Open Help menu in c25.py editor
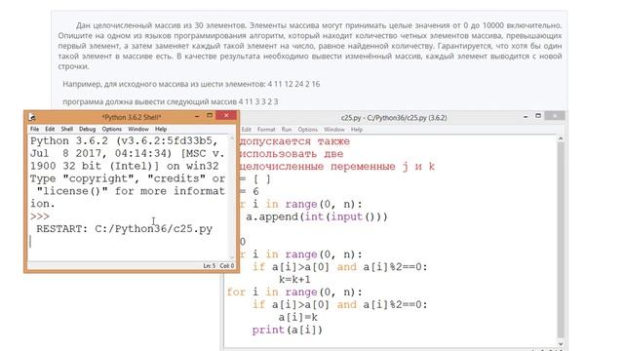The width and height of the screenshot is (624, 351). [357, 130]
